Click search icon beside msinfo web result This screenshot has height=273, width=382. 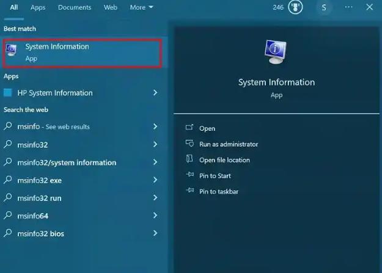(8, 126)
